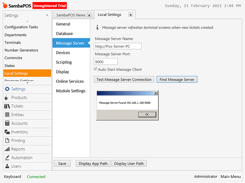Screen dimensions: 245x183
Task: Open Online Services section
Action: pyautogui.click(x=71, y=81)
